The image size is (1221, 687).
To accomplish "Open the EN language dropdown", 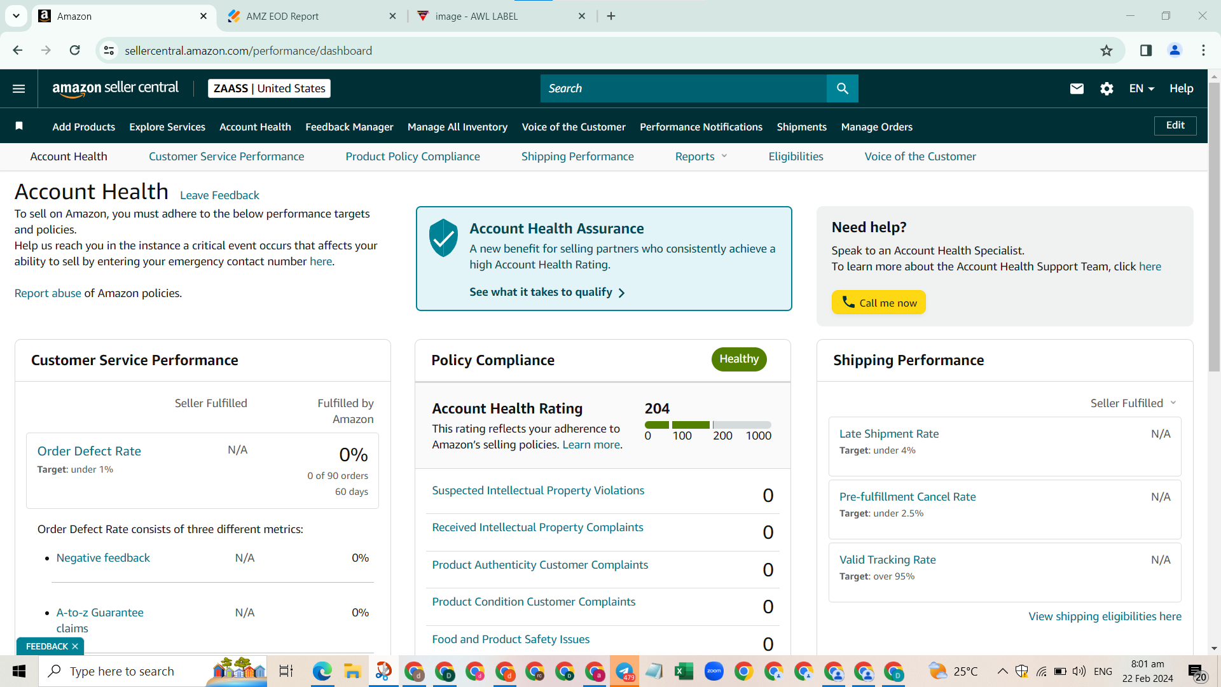I will (1142, 88).
